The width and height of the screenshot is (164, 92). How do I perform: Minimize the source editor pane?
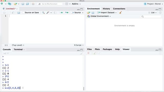coord(78,9)
